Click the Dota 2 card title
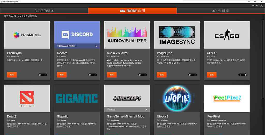 click(12, 116)
